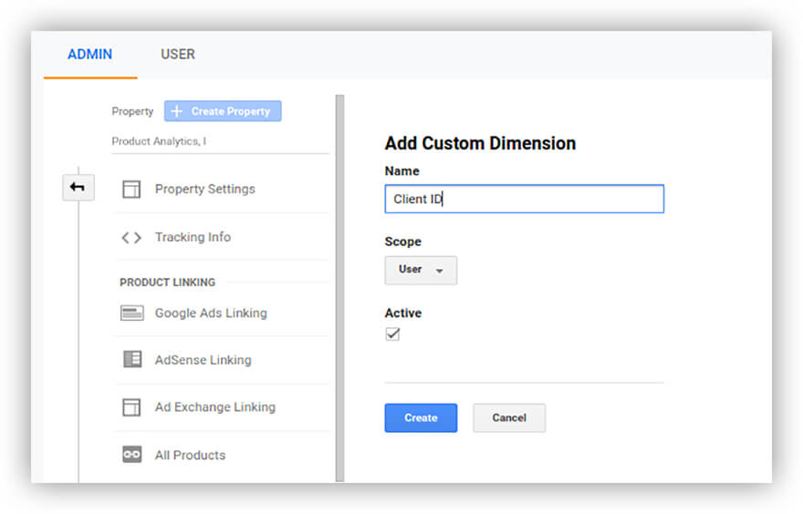This screenshot has height=514, width=803.
Task: Click the Tracking Info code brackets icon
Action: pyautogui.click(x=131, y=238)
